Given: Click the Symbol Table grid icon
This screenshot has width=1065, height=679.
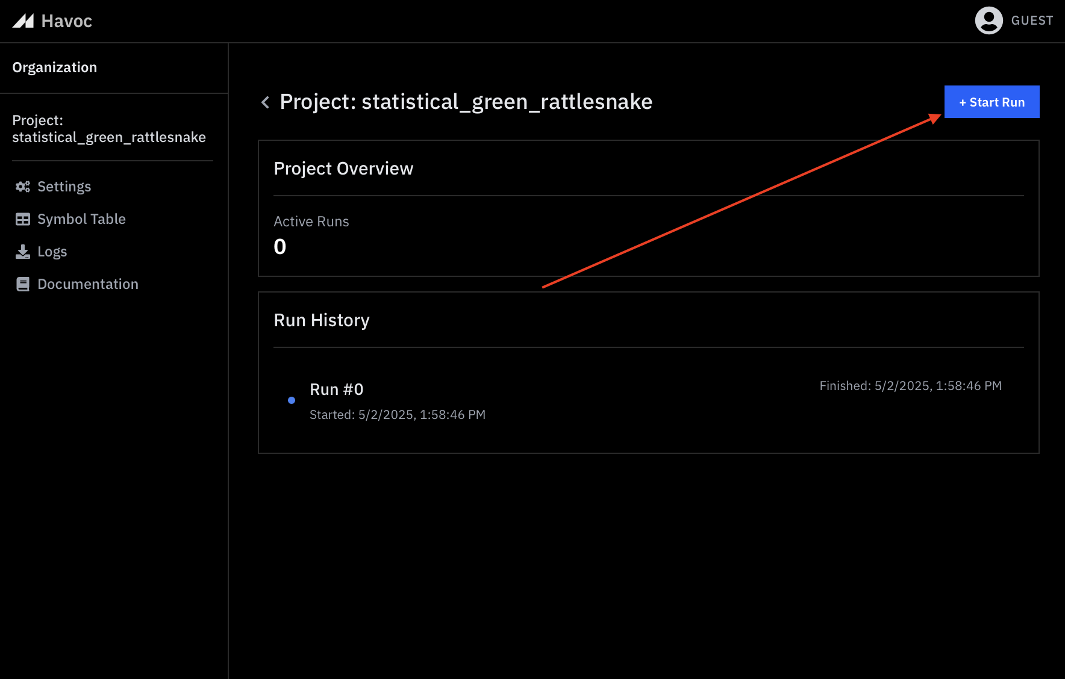Looking at the screenshot, I should click(22, 219).
